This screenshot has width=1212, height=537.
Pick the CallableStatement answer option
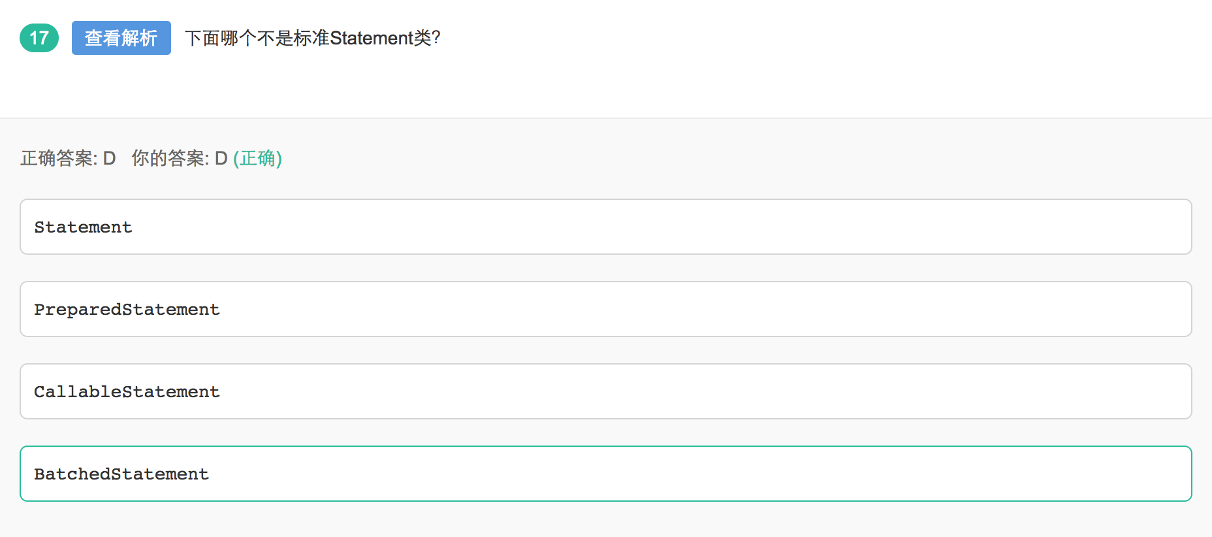coord(605,391)
